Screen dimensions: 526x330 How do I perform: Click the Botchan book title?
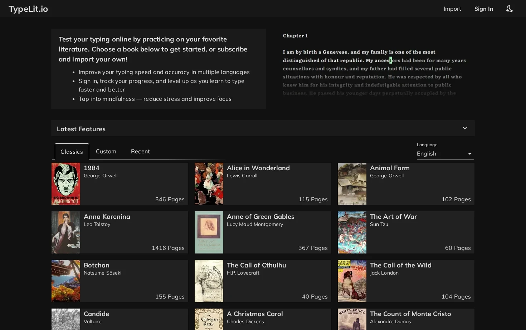(97, 265)
